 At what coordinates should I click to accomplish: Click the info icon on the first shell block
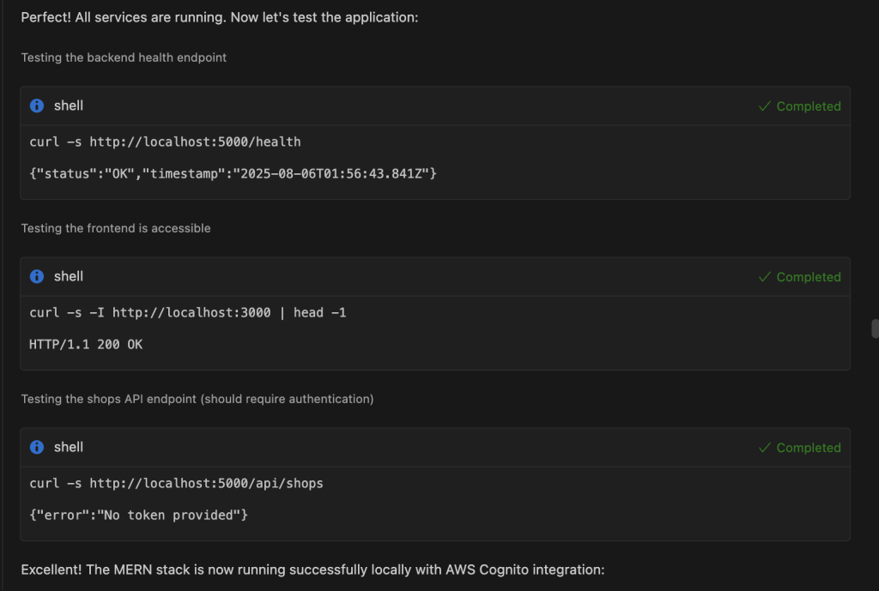[36, 106]
